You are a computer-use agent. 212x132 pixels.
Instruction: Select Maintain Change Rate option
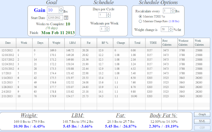pyautogui.click(x=140, y=21)
